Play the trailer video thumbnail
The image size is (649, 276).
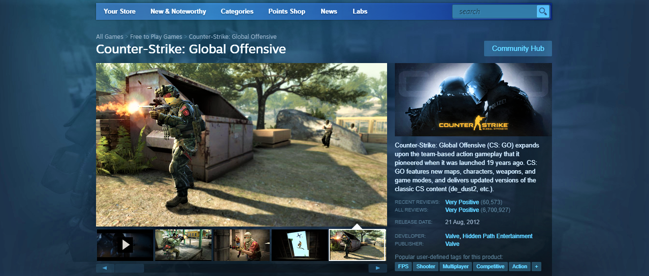point(125,245)
